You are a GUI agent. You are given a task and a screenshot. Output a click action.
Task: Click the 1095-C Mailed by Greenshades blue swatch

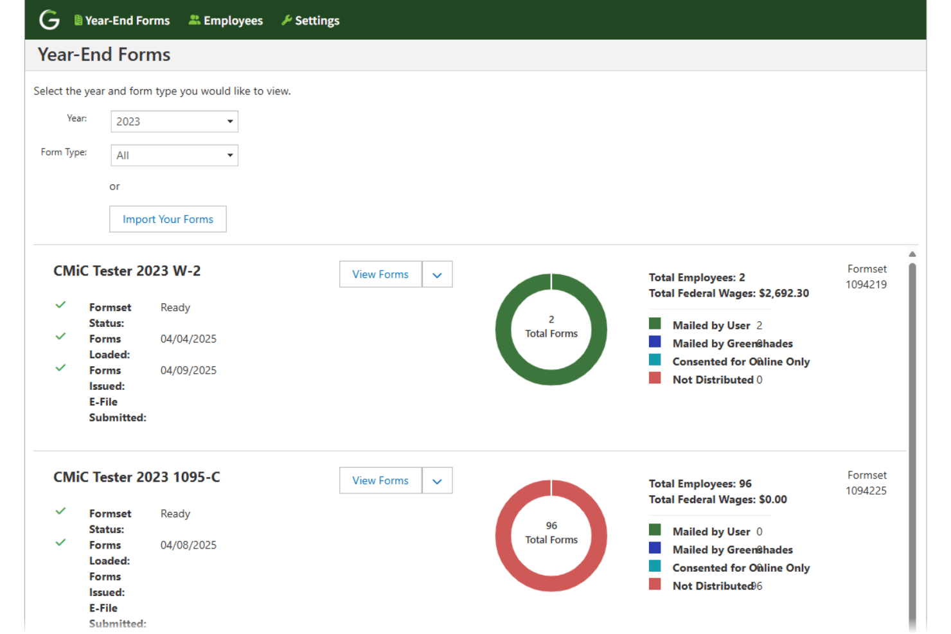(655, 547)
